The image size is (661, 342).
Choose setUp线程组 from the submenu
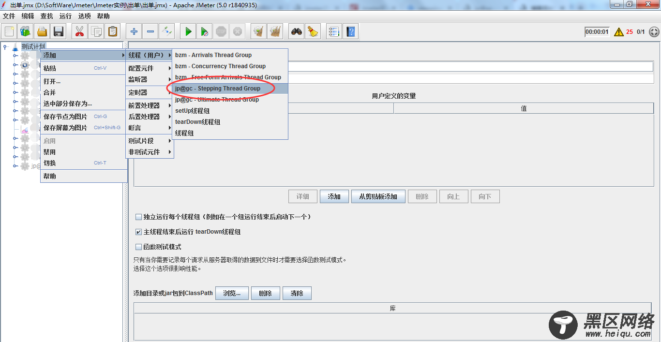(x=230, y=111)
